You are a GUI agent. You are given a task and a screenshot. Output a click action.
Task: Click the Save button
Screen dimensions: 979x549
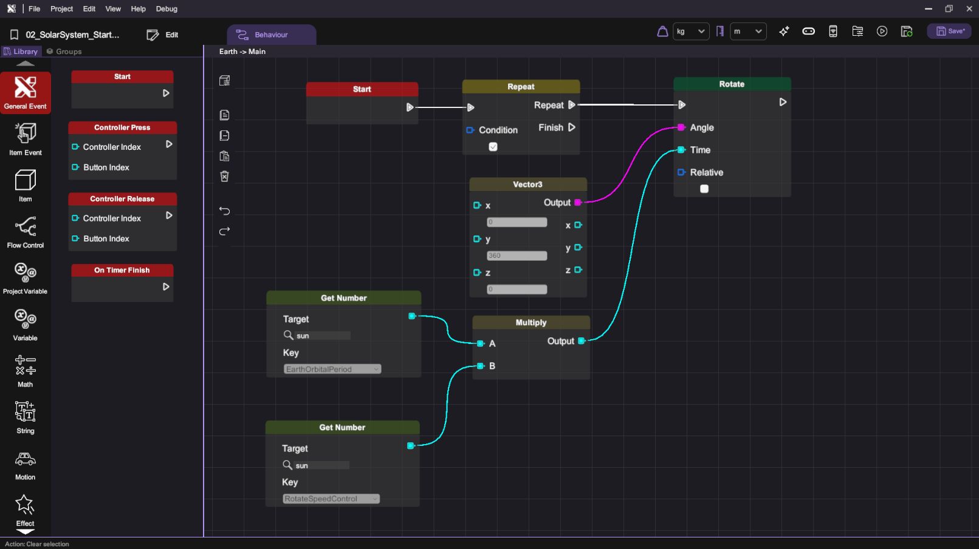click(x=949, y=32)
